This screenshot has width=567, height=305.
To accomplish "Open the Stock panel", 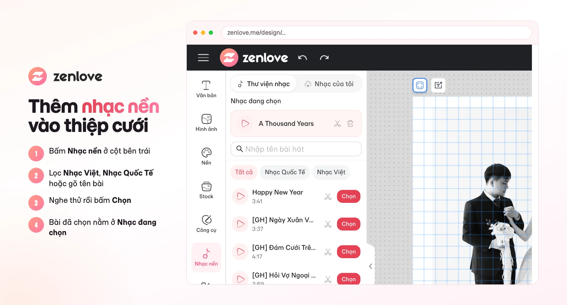I will 206,190.
